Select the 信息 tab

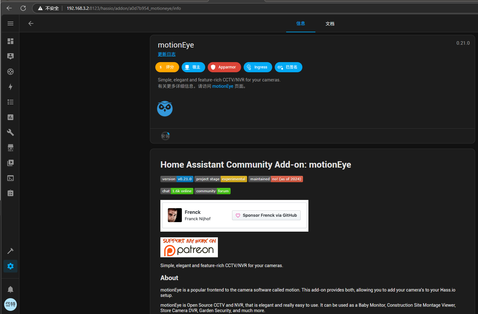pyautogui.click(x=300, y=23)
